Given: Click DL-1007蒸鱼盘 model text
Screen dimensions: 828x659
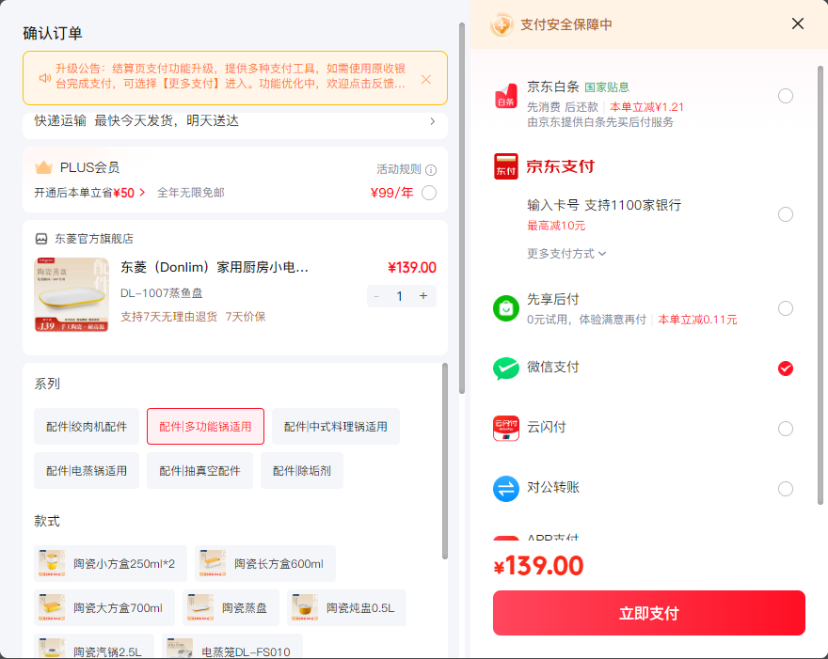Looking at the screenshot, I should click(x=162, y=293).
